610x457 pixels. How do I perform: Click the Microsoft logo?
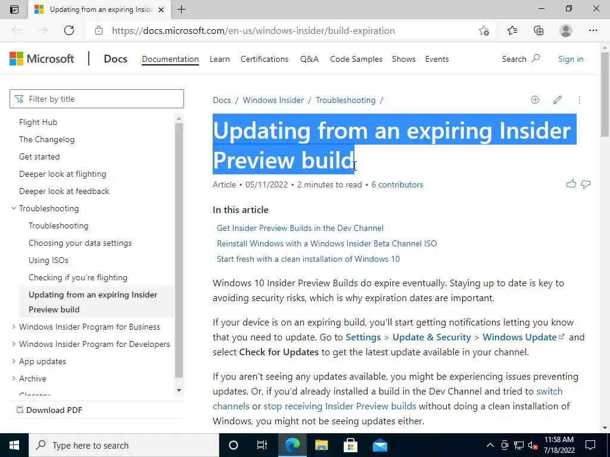click(42, 59)
